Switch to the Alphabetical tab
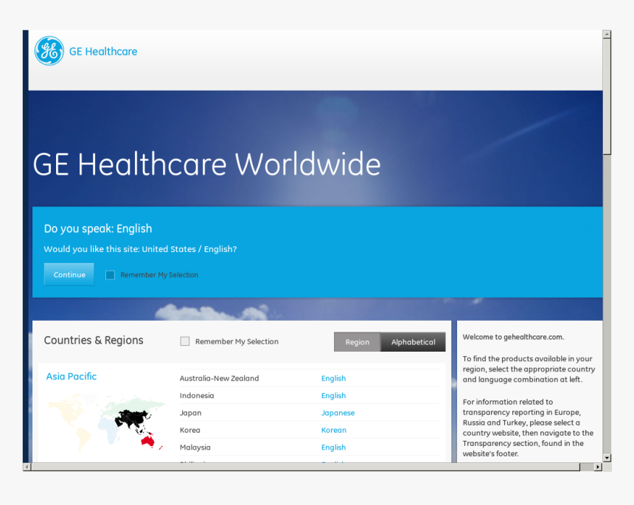 414,342
